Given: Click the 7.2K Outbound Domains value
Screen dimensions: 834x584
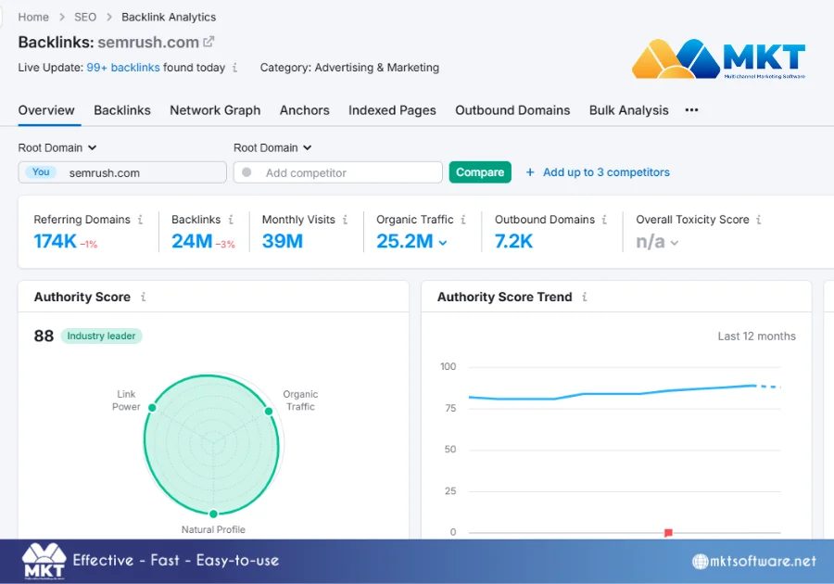Looking at the screenshot, I should (513, 241).
